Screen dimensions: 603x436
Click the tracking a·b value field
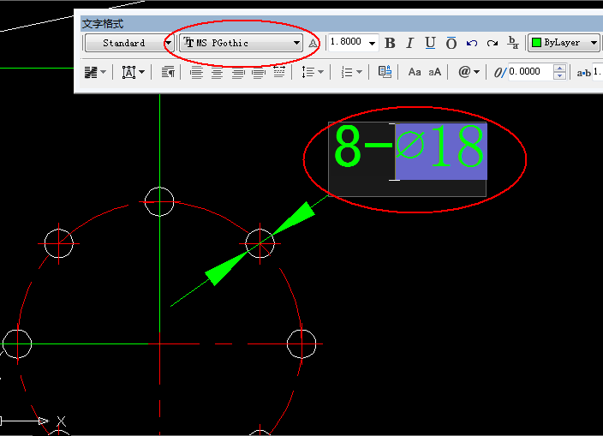[x=598, y=71]
